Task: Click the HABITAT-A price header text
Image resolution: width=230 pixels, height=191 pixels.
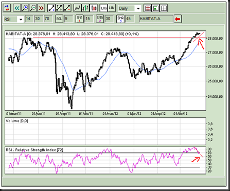Action: click(72, 34)
